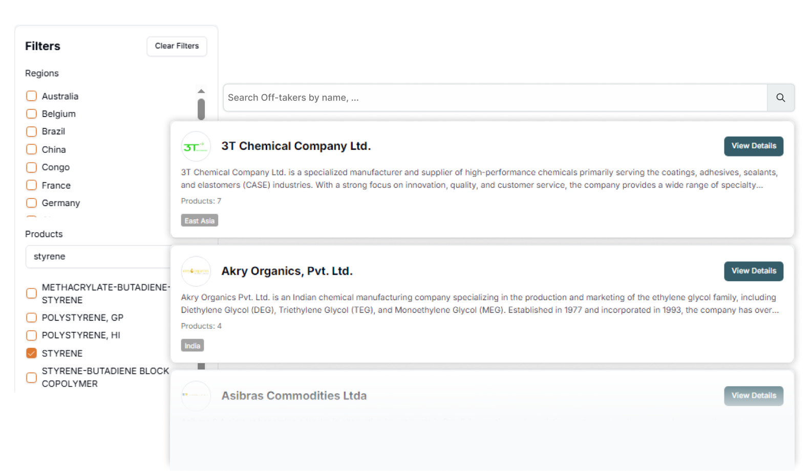
Task: Focus the Search Off-takers input field
Action: [495, 98]
